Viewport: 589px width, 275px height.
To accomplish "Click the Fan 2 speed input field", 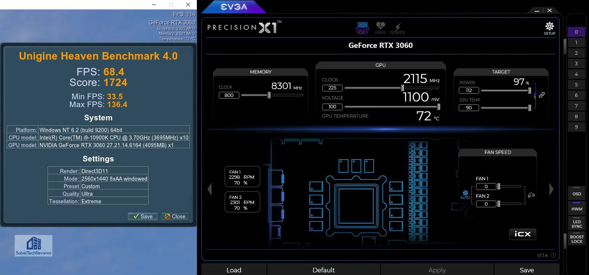I will pos(486,204).
